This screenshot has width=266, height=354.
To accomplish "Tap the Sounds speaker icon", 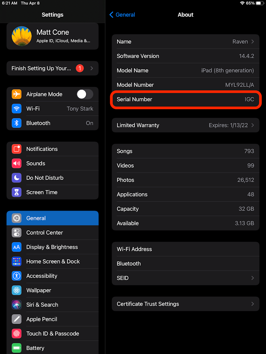I will (x=16, y=164).
